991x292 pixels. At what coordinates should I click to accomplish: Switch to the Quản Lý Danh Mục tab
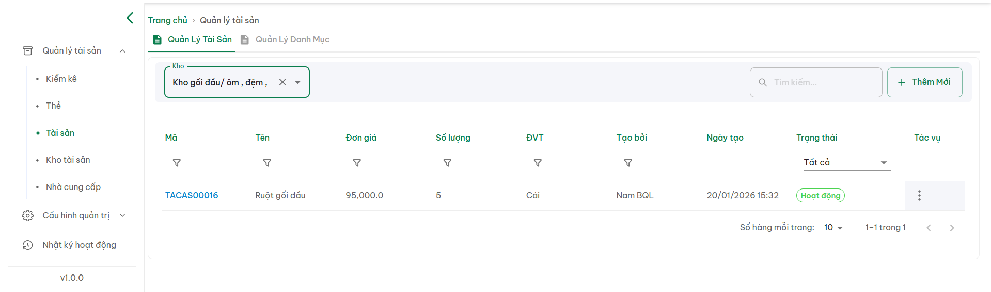[x=292, y=40]
